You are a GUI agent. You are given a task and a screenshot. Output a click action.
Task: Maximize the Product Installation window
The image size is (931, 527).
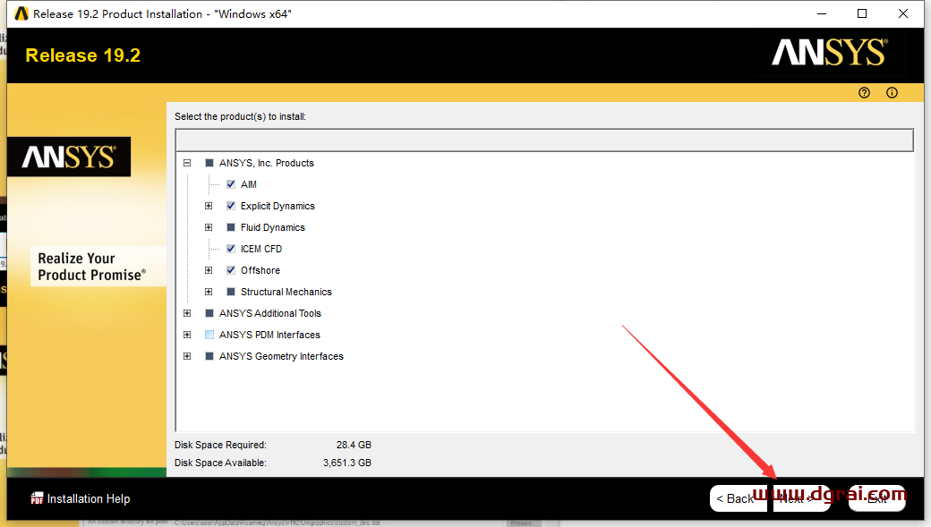(862, 13)
